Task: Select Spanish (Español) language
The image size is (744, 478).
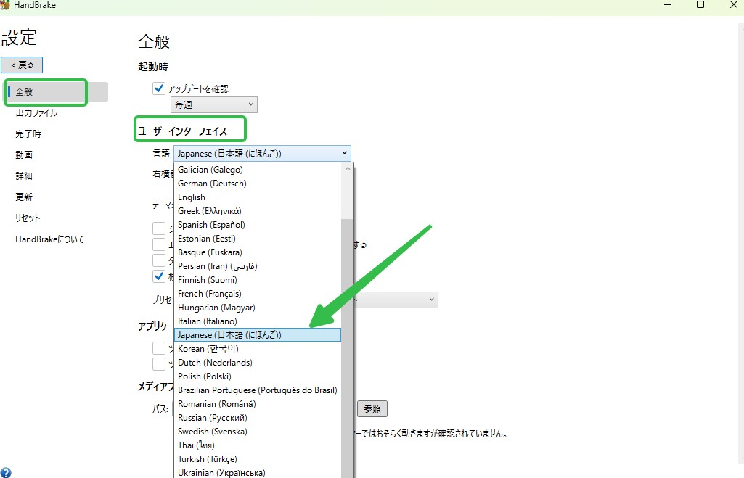Action: click(x=258, y=225)
